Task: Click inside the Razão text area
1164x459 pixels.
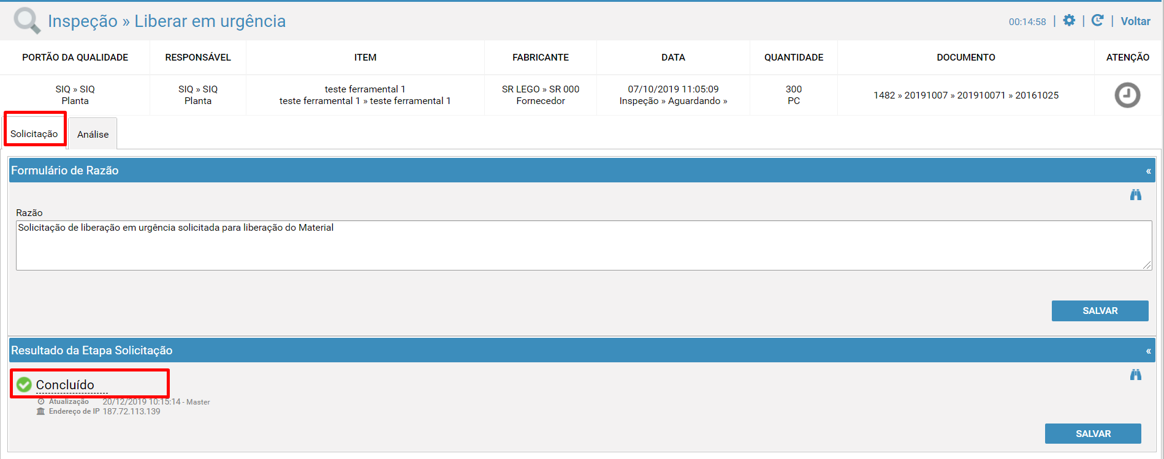Action: coord(584,245)
